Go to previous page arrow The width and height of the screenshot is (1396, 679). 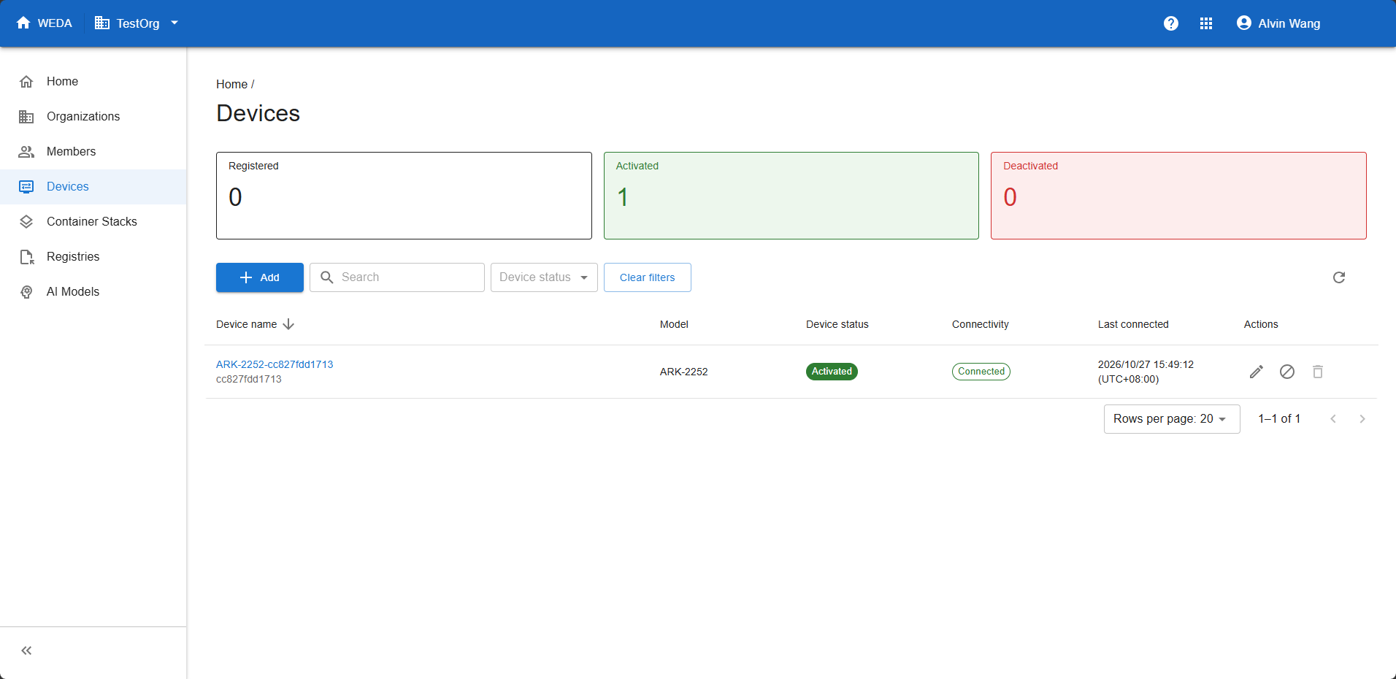(1333, 419)
